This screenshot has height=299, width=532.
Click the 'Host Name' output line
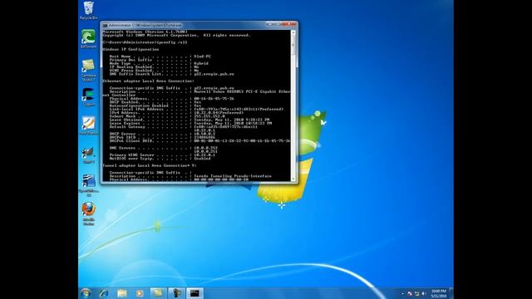160,56
